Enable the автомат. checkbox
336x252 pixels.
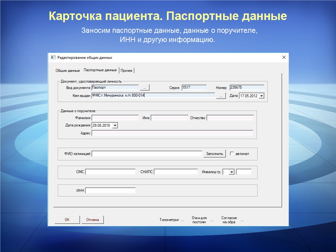(232, 154)
